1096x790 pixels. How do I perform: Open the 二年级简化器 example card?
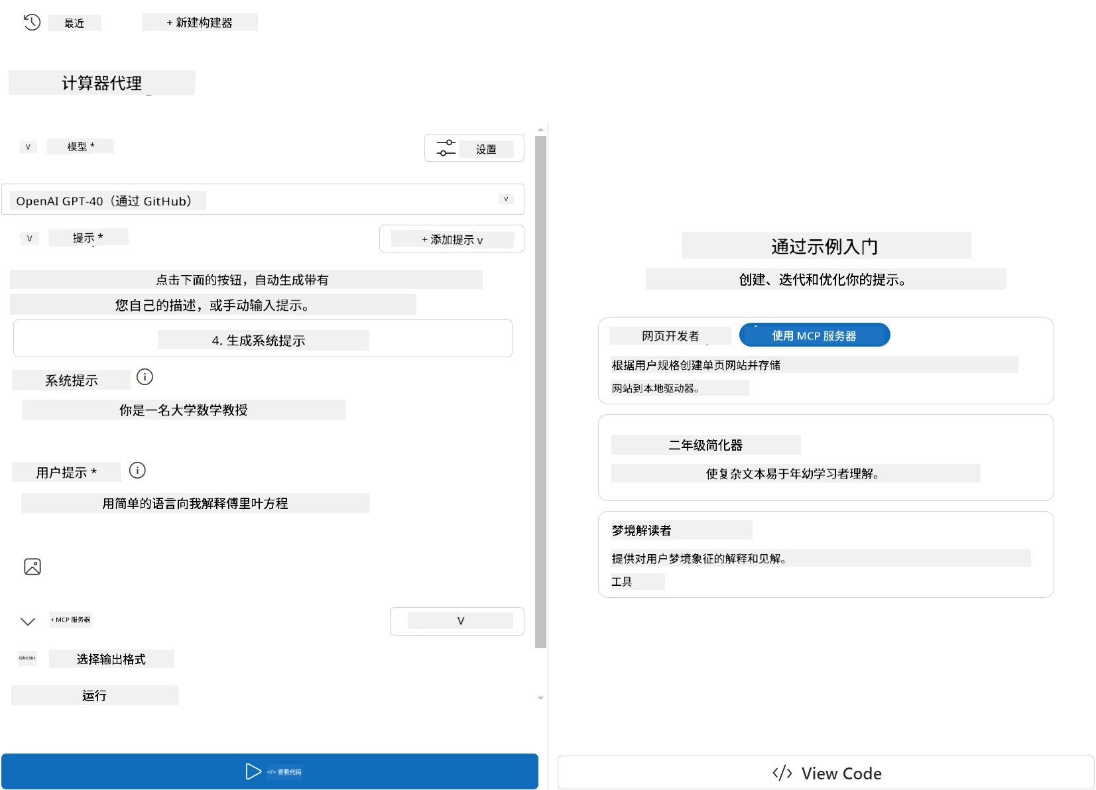[825, 457]
